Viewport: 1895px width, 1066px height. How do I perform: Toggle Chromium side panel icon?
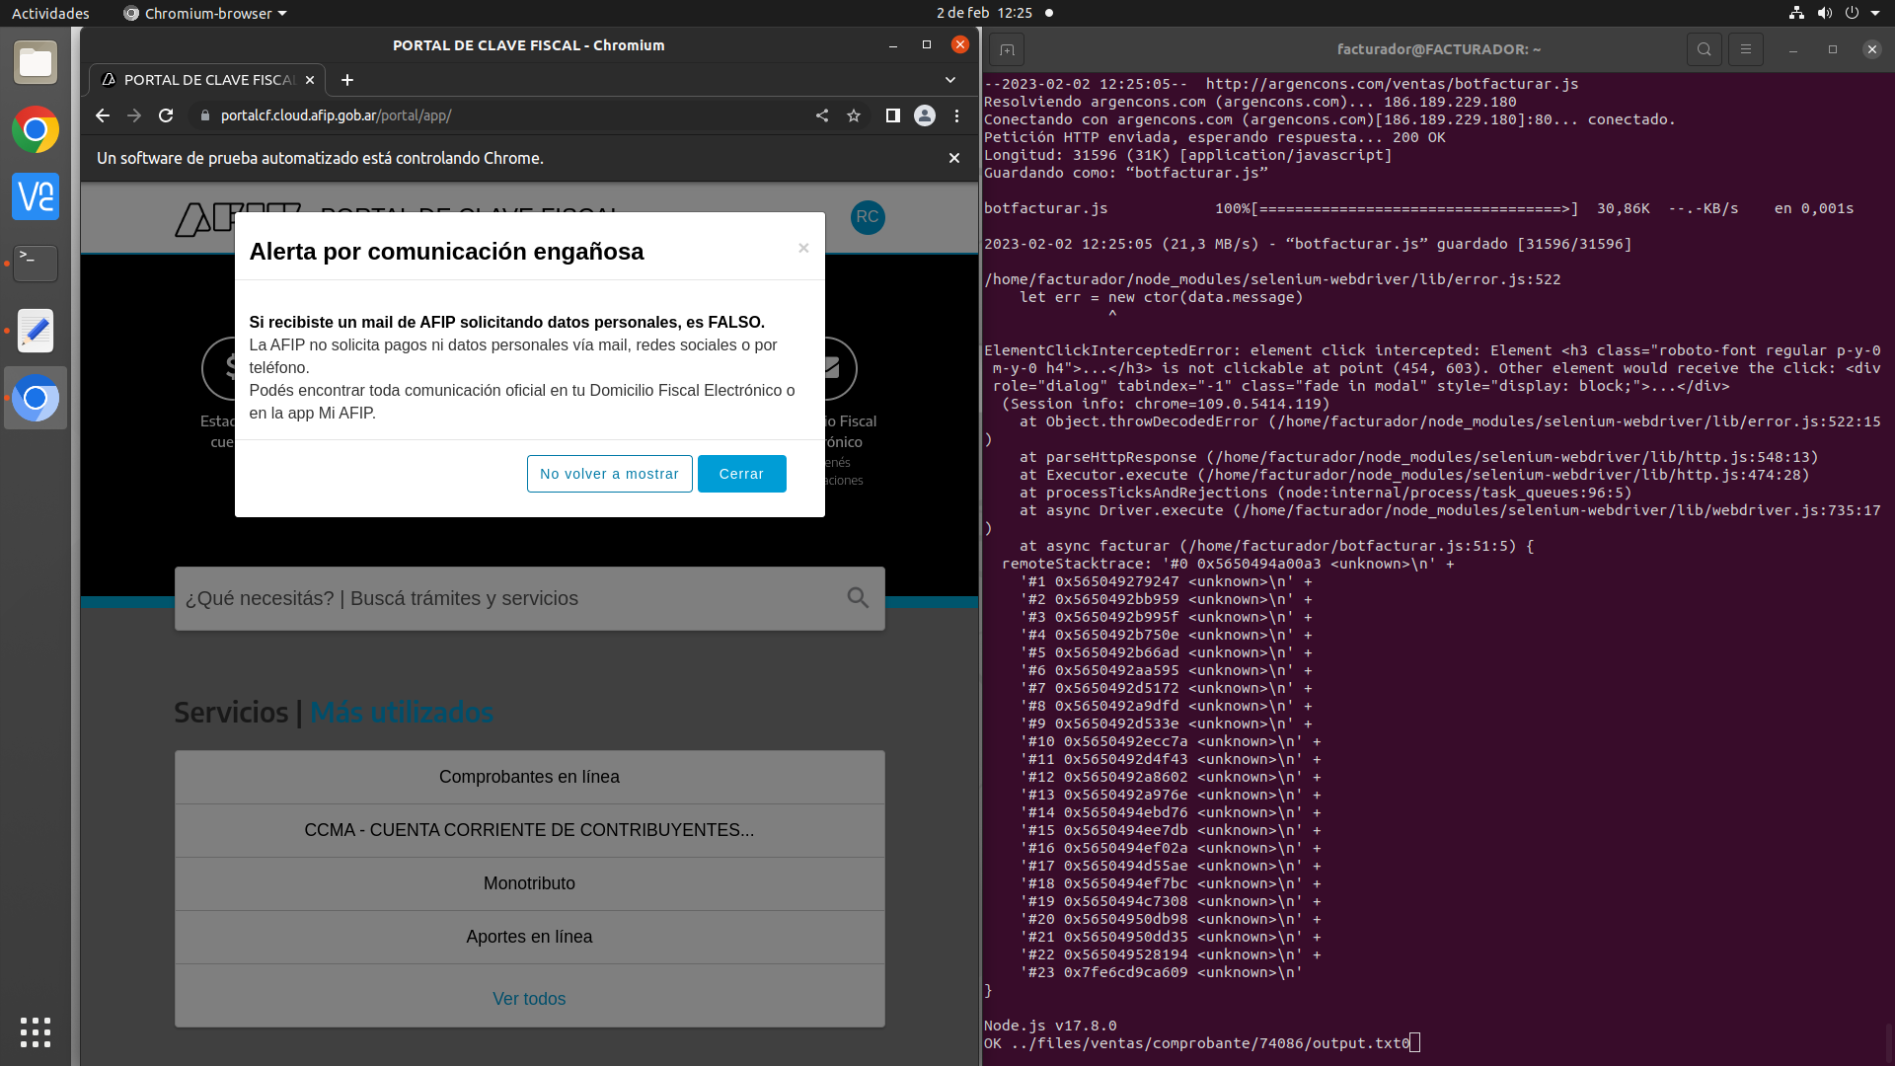(x=892, y=115)
